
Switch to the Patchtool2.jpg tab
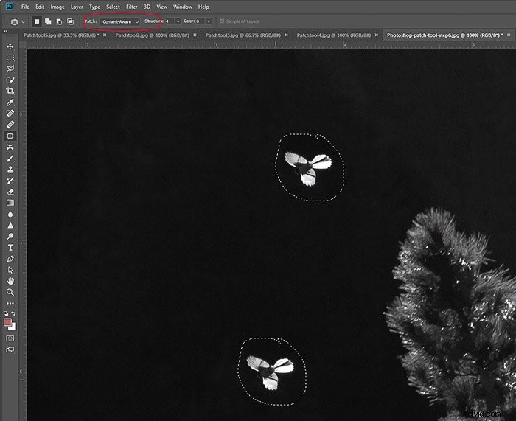[152, 35]
